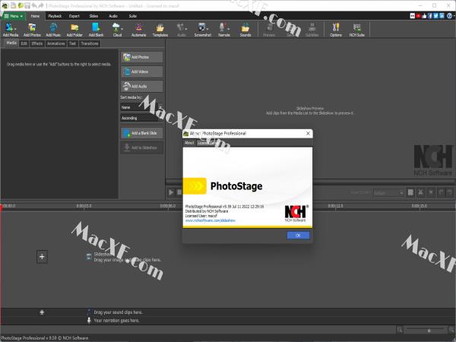The image size is (456, 342).
Task: Expand the Cloud dropdown arrow
Action: point(122,29)
